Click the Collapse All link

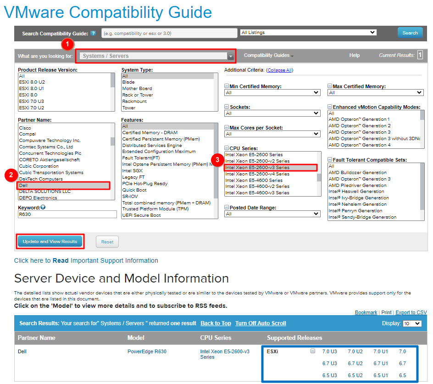(279, 70)
